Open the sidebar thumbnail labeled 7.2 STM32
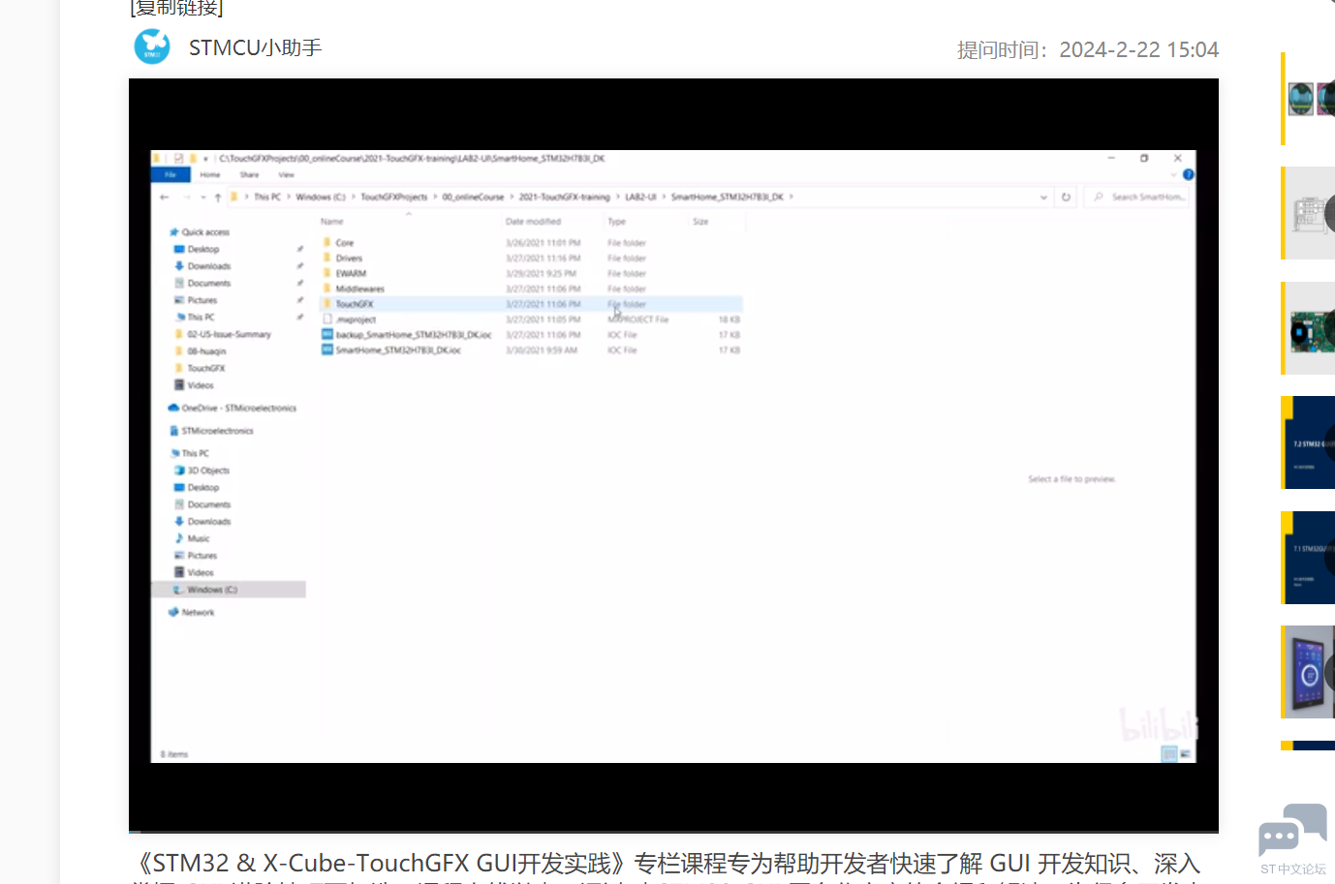1335x884 pixels. (1310, 442)
